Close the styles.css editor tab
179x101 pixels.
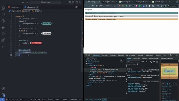tap(37, 7)
